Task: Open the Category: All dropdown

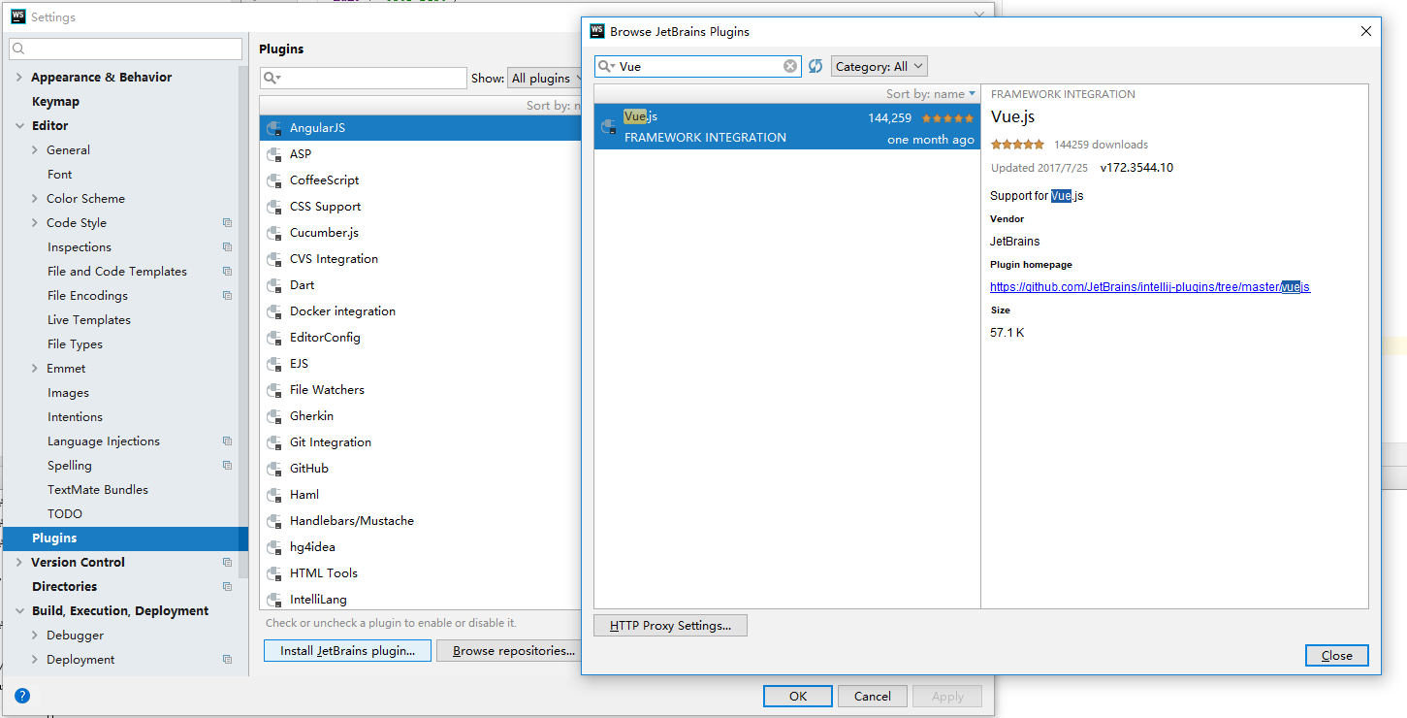Action: pos(879,66)
